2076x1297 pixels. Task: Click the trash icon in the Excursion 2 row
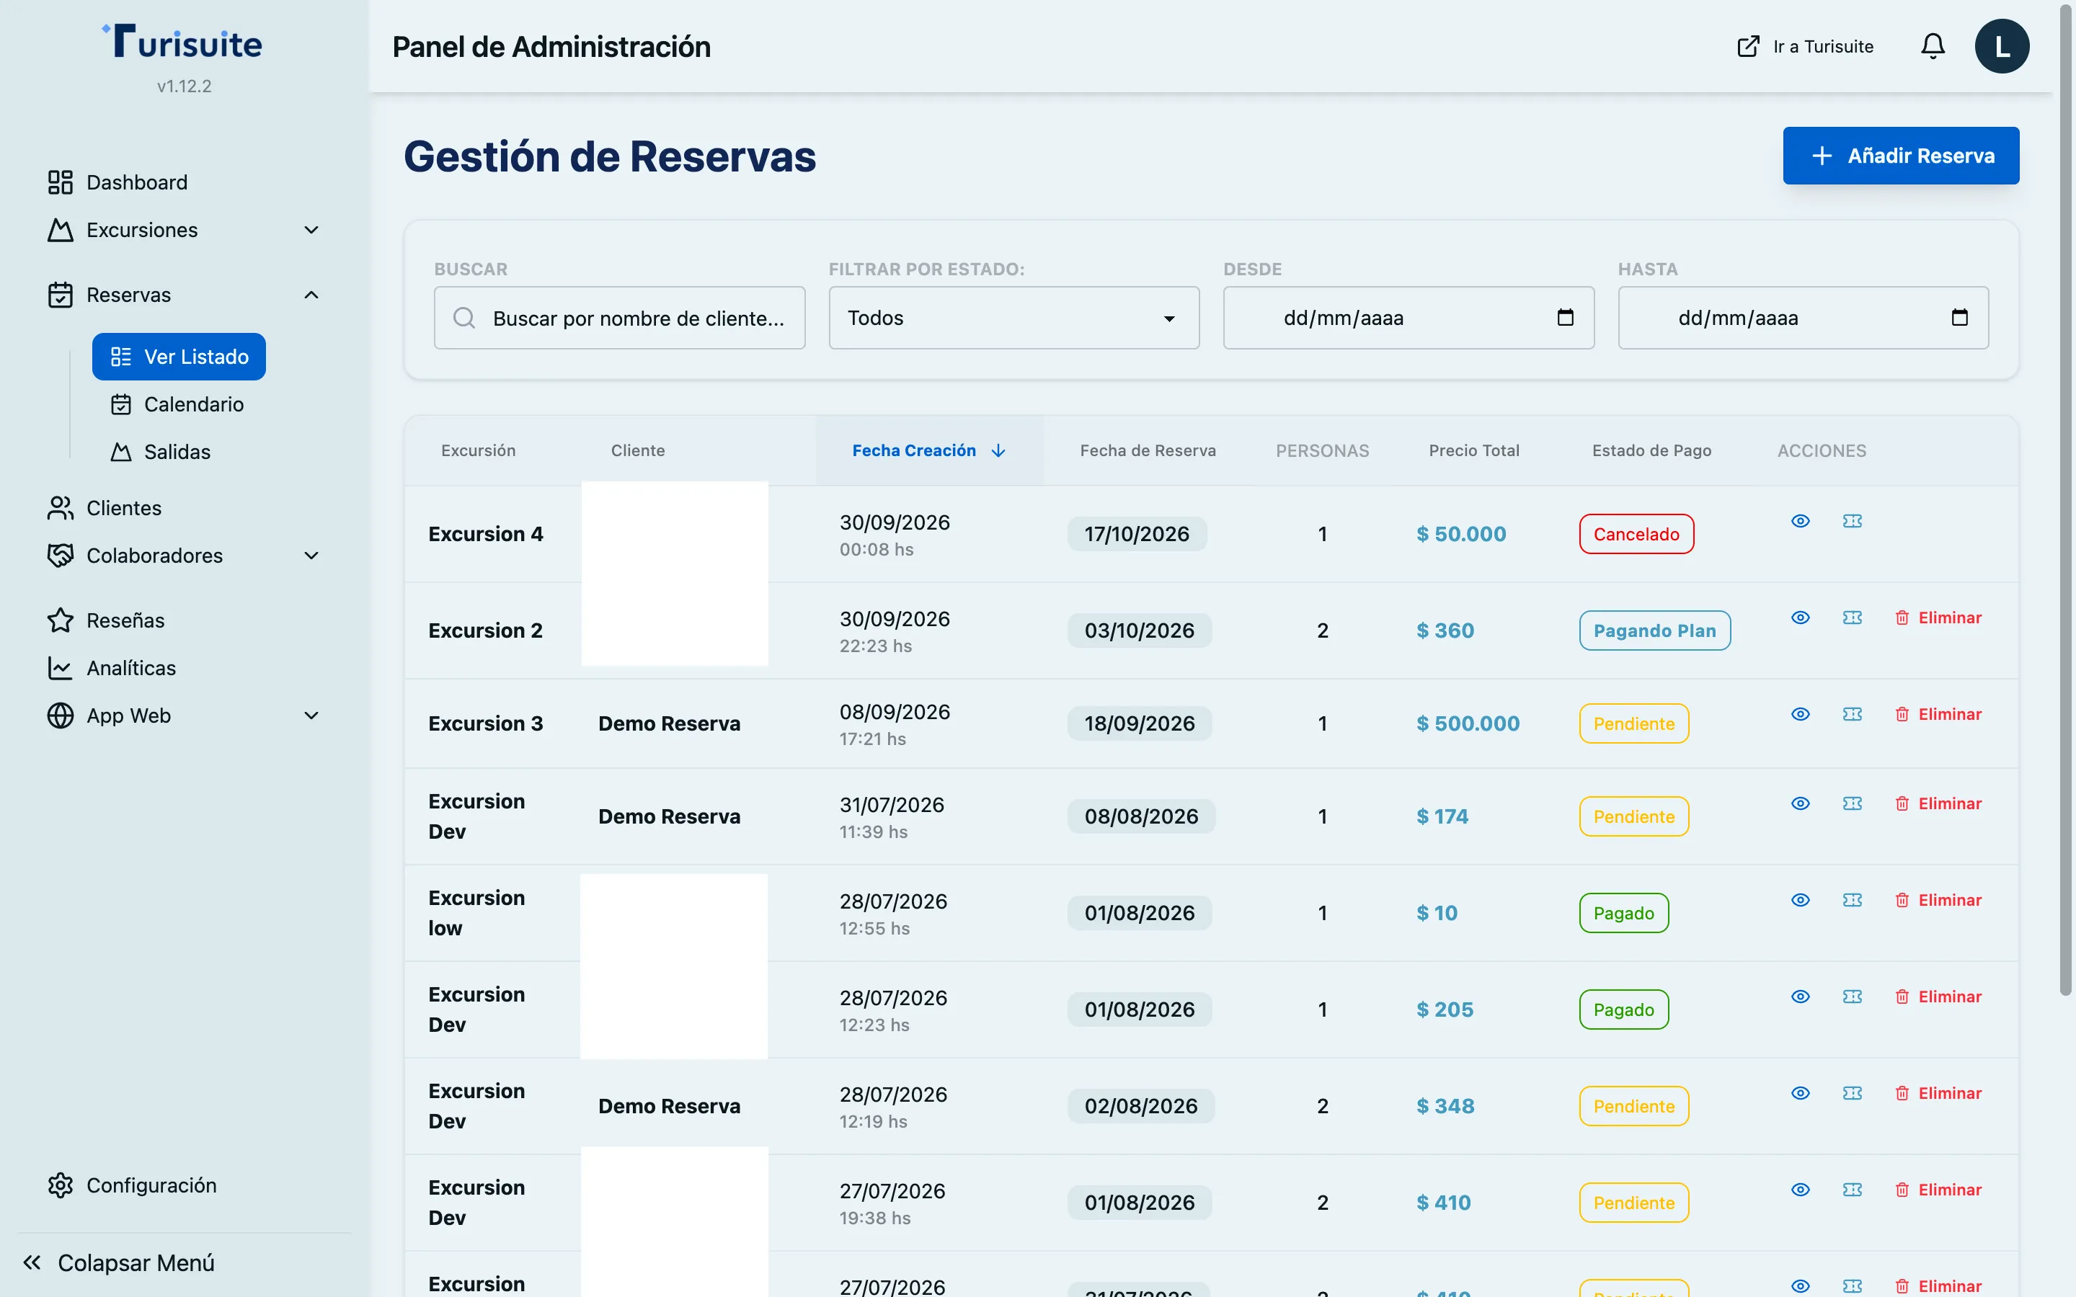pos(1902,618)
